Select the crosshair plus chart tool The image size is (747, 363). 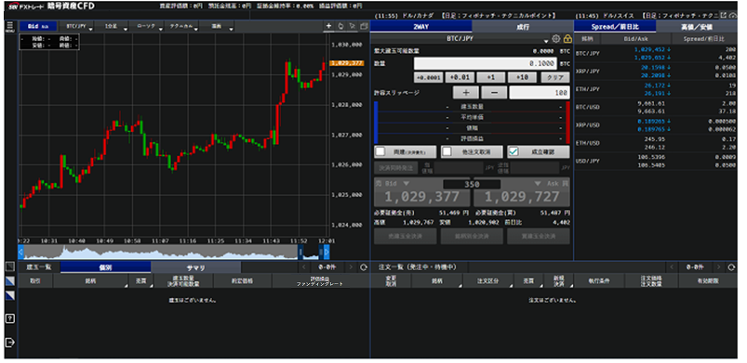tap(328, 26)
